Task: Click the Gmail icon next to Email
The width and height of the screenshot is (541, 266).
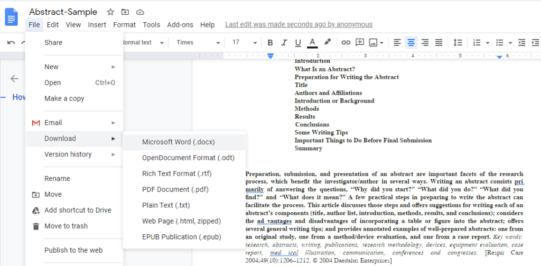Action: tap(36, 123)
